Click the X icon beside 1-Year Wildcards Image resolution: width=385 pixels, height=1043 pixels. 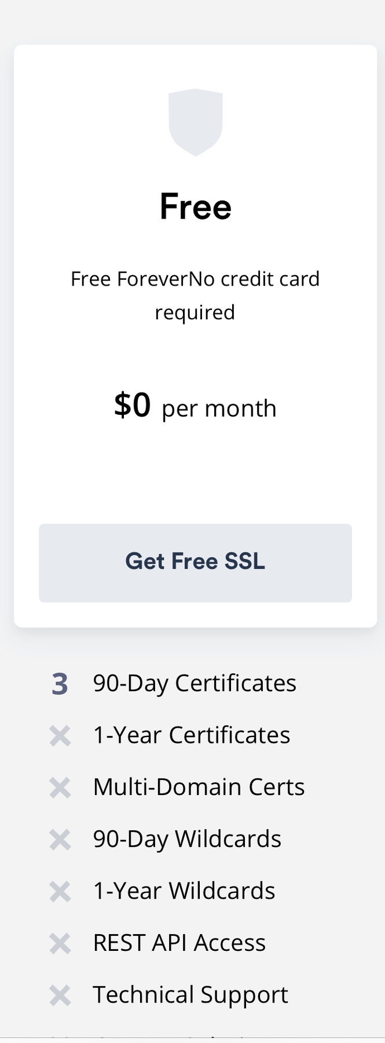60,892
